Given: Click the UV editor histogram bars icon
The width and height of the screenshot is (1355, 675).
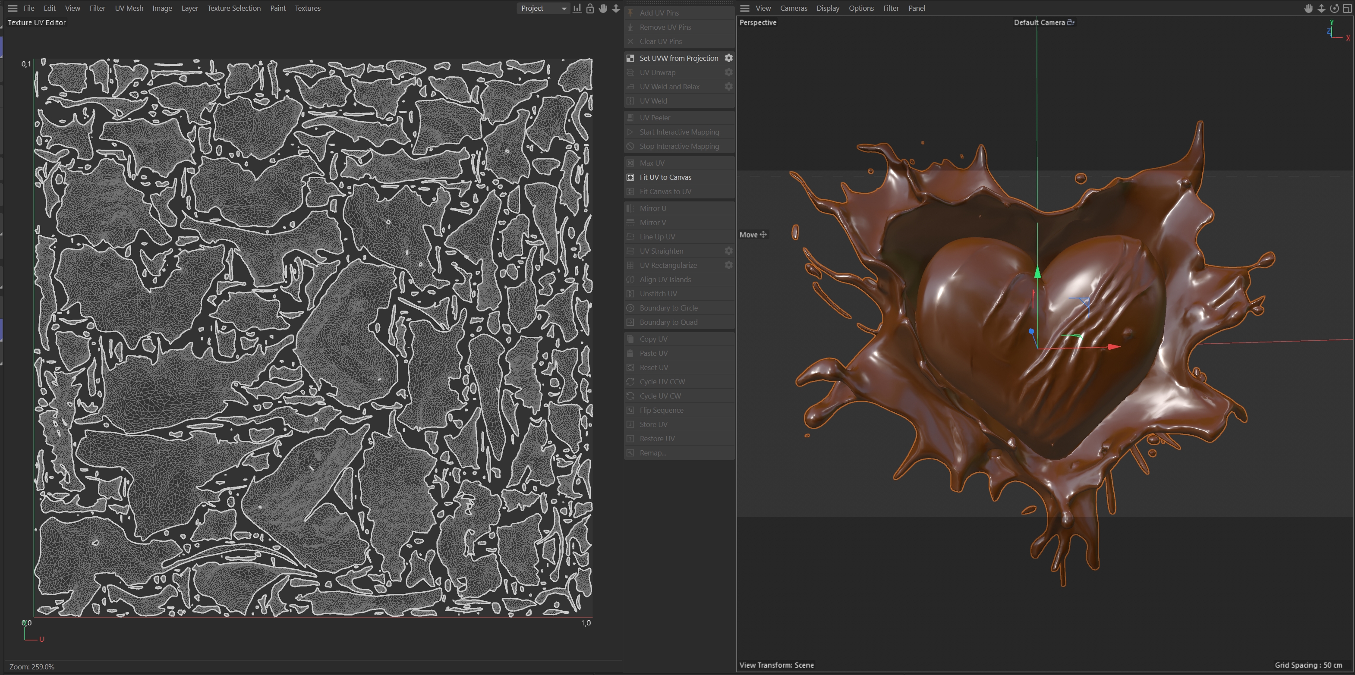Looking at the screenshot, I should coord(577,9).
